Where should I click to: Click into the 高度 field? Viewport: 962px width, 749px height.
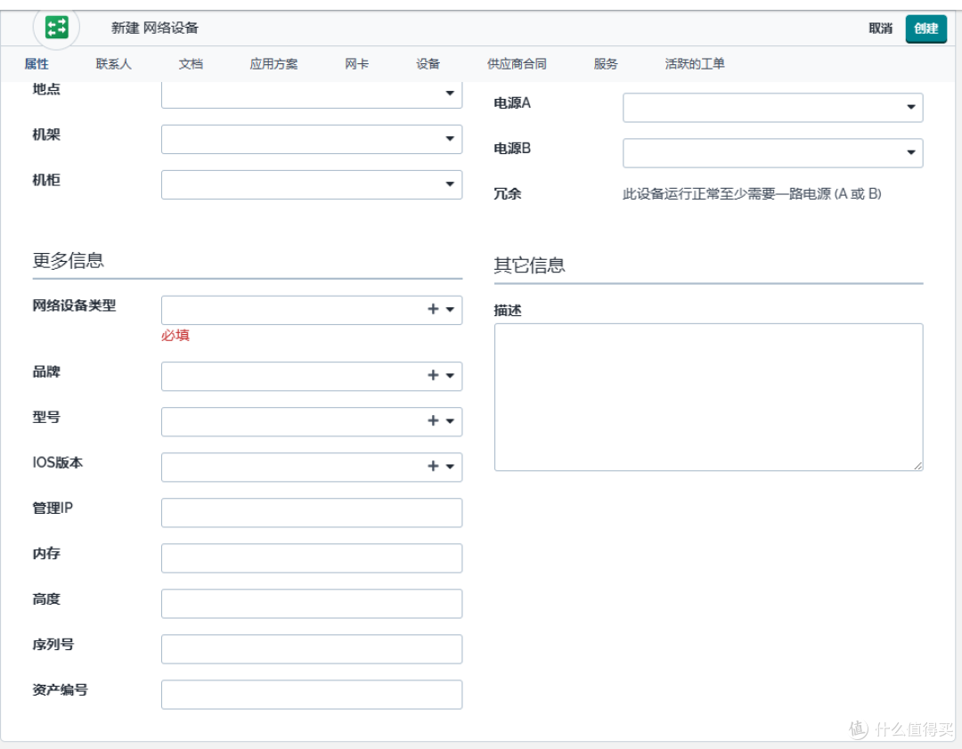click(x=312, y=603)
